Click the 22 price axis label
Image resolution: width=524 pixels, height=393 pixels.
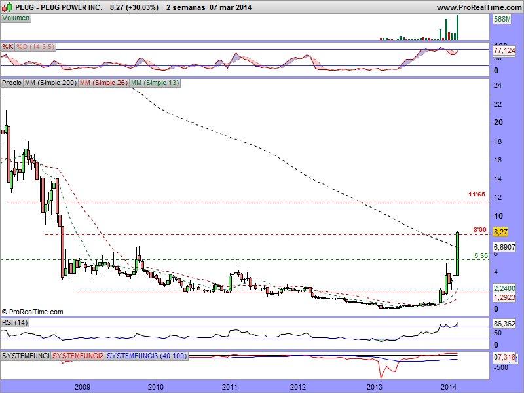click(x=498, y=104)
